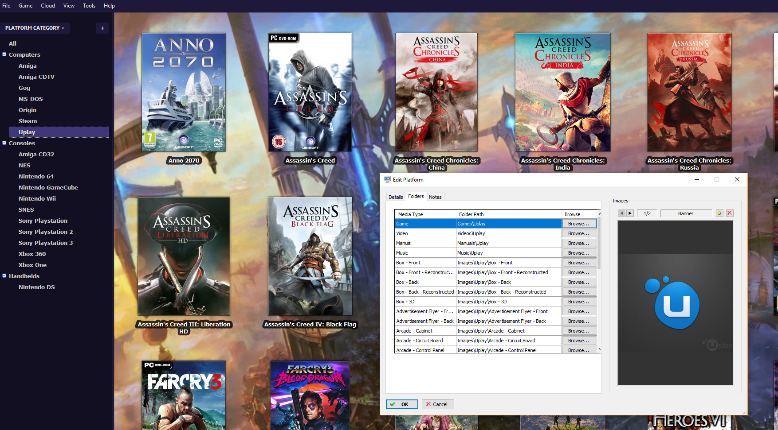Select the Nintendo DS platform
The width and height of the screenshot is (778, 430).
[x=37, y=287]
